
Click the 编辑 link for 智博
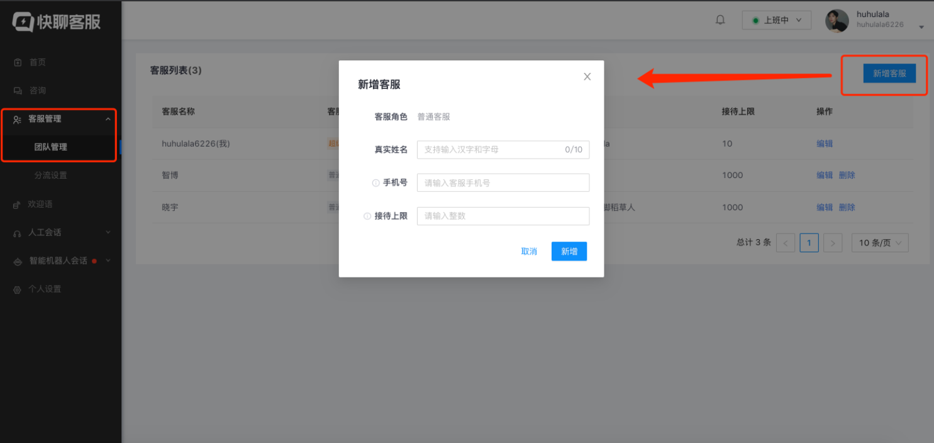click(x=824, y=175)
